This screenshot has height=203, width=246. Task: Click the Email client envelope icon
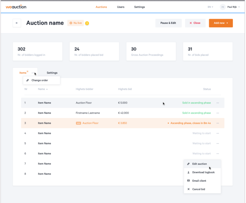click(188, 181)
